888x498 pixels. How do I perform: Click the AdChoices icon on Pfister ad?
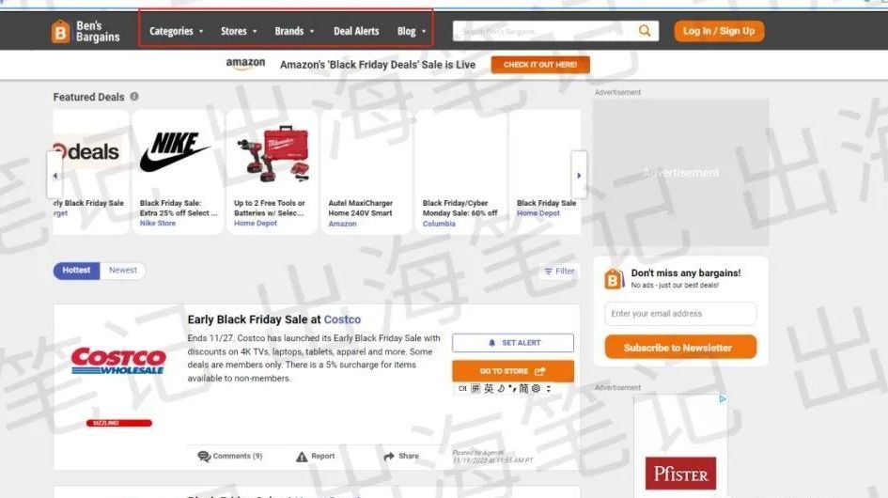723,398
